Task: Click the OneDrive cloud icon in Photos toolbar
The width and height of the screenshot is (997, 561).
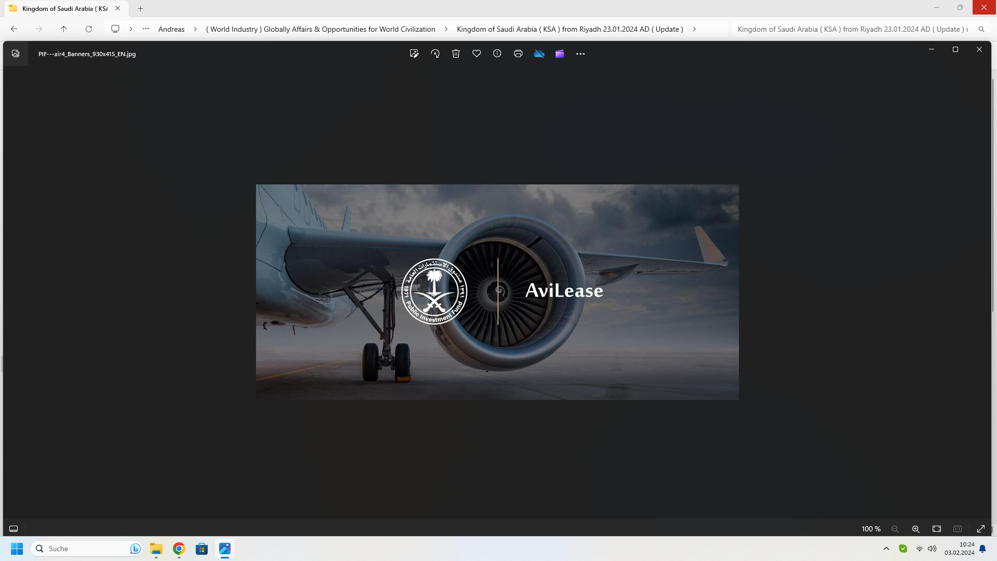Action: click(539, 54)
